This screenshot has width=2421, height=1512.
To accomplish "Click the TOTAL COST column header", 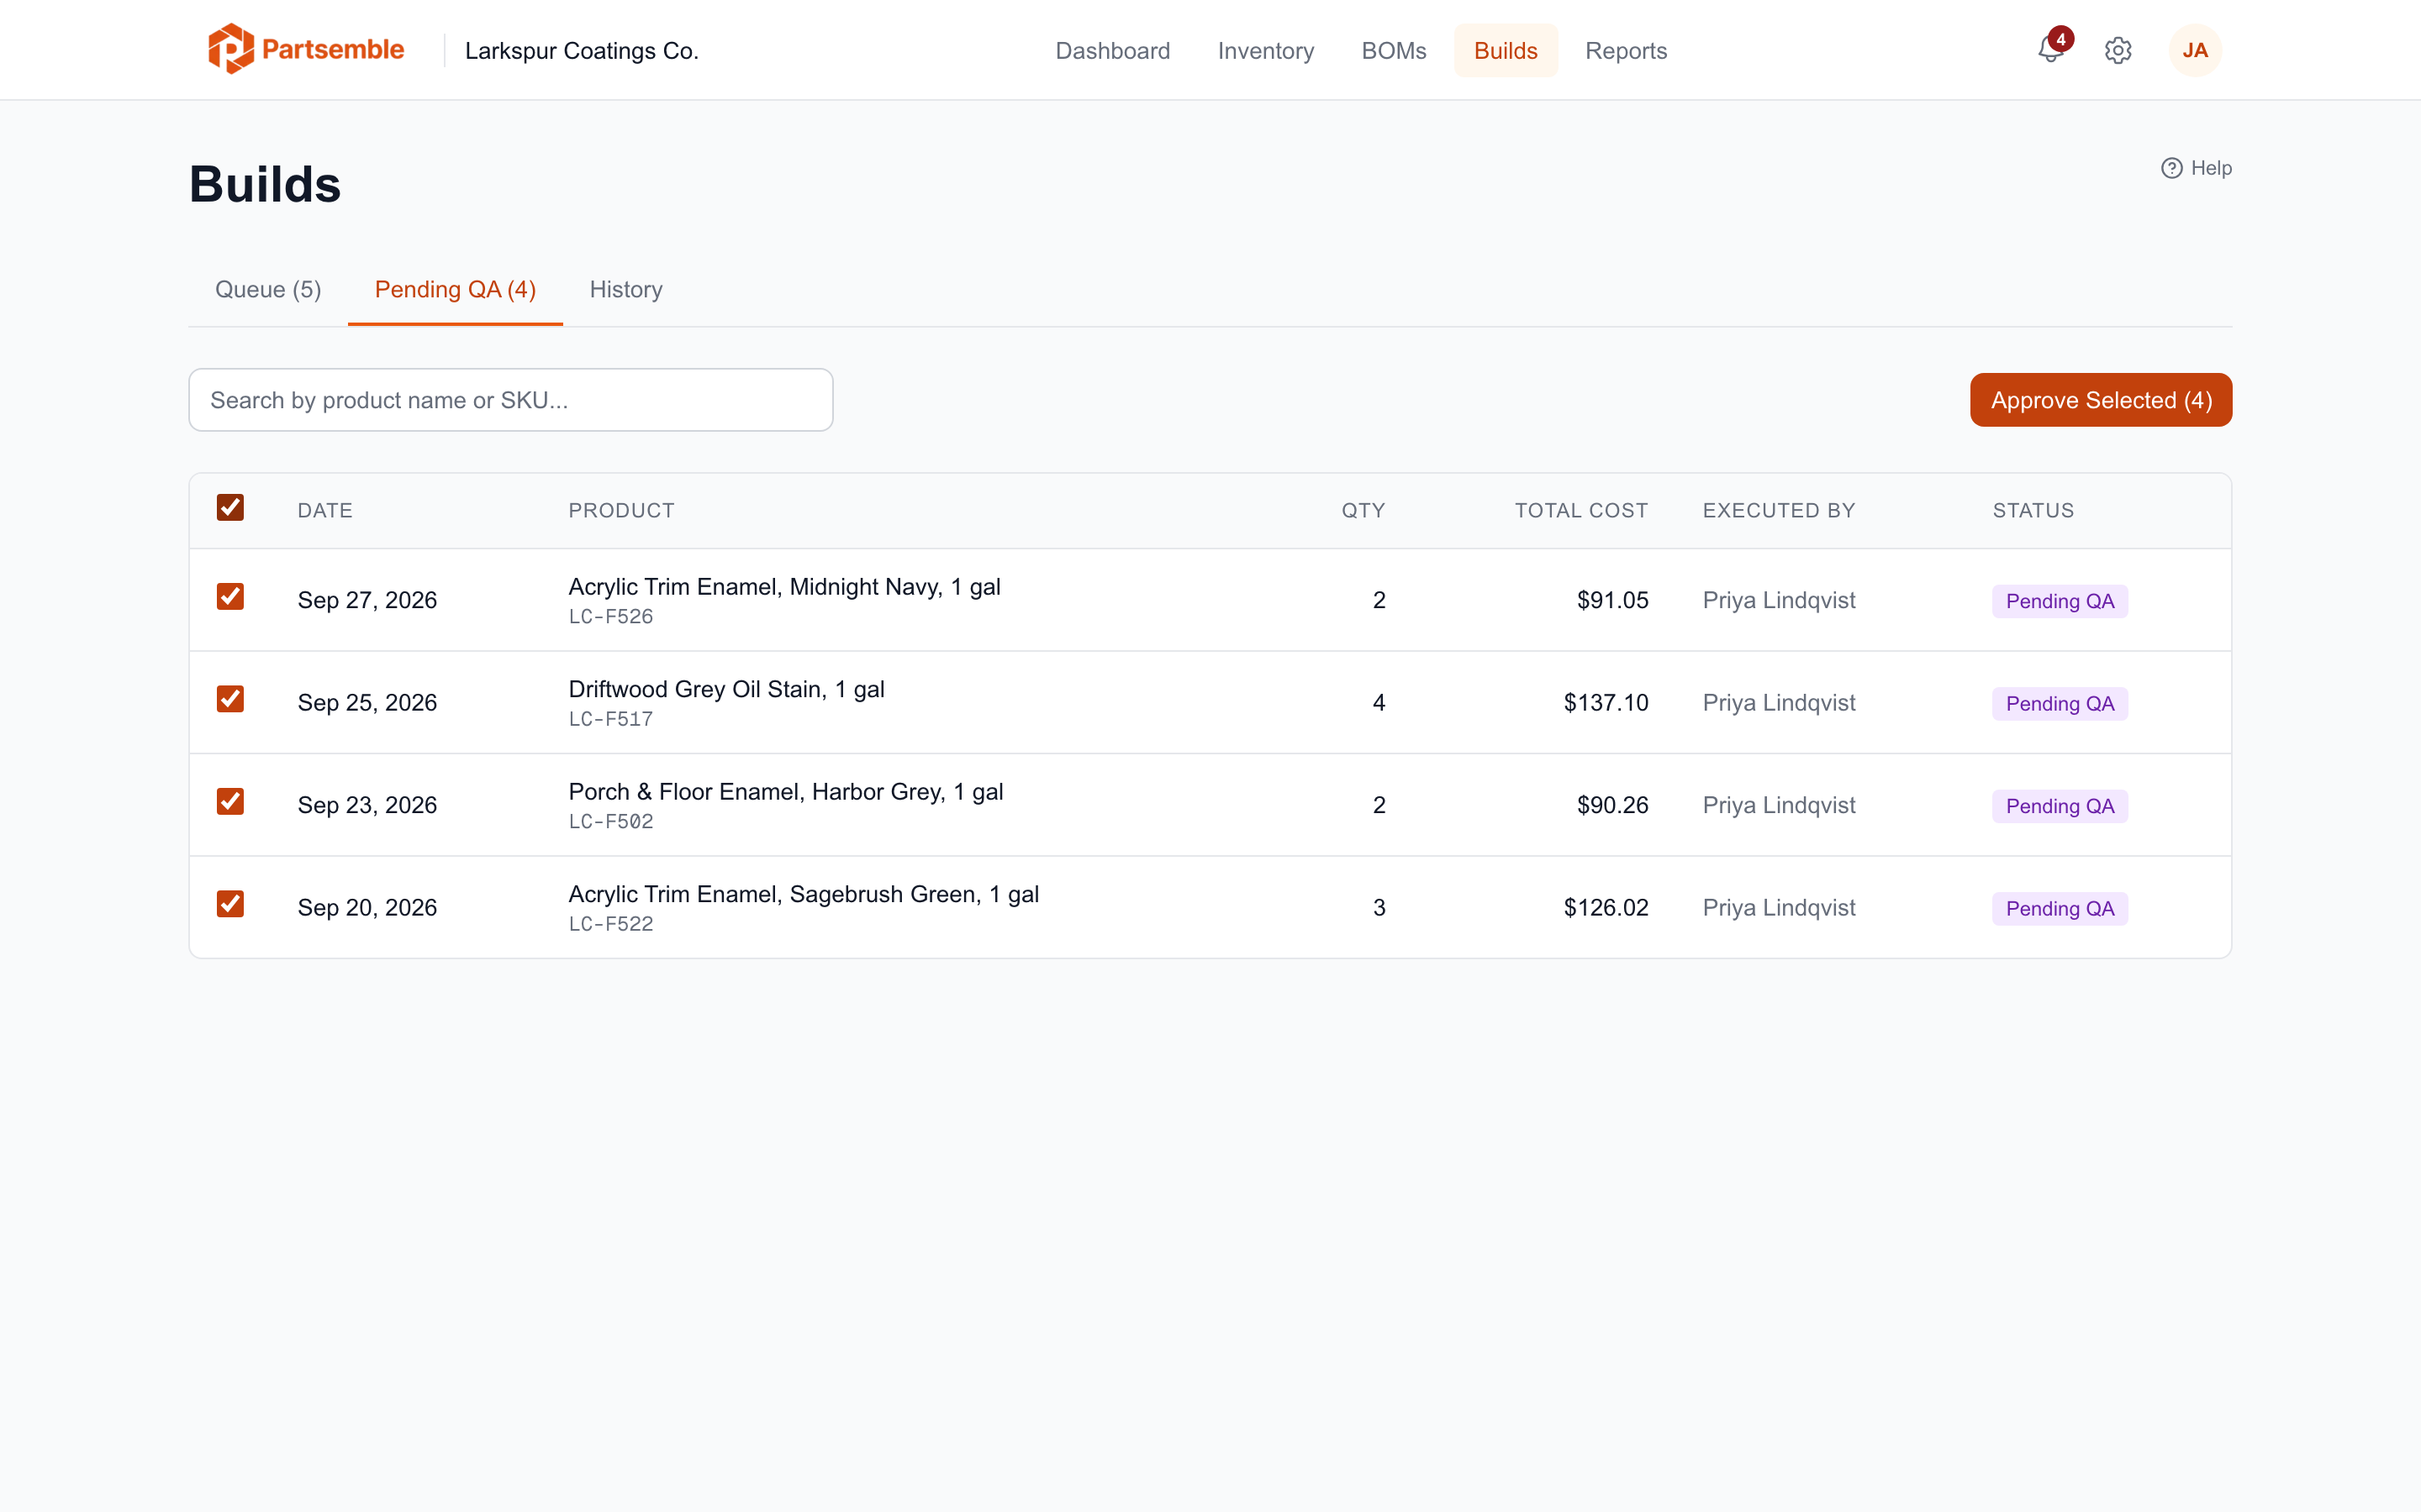I will pos(1580,511).
